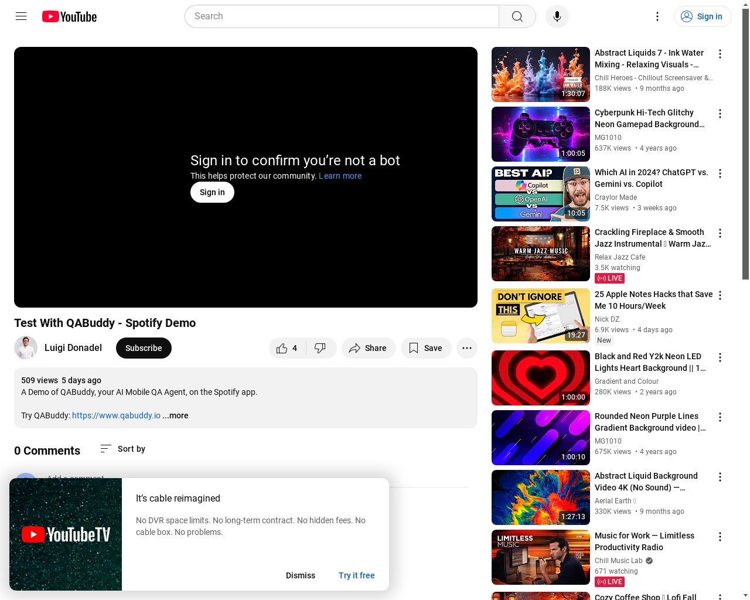The image size is (750, 600).
Task: Open Warm Jazz Music live thumbnail
Action: 541,254
